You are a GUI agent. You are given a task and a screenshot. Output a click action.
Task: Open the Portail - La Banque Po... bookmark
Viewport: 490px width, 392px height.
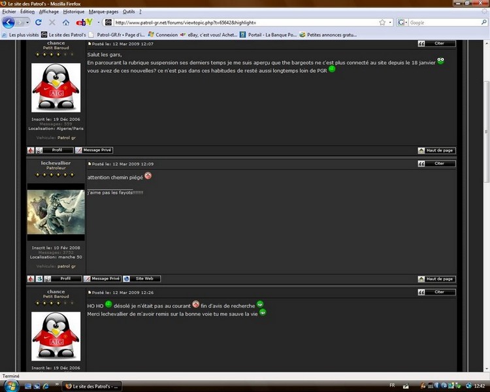point(269,35)
